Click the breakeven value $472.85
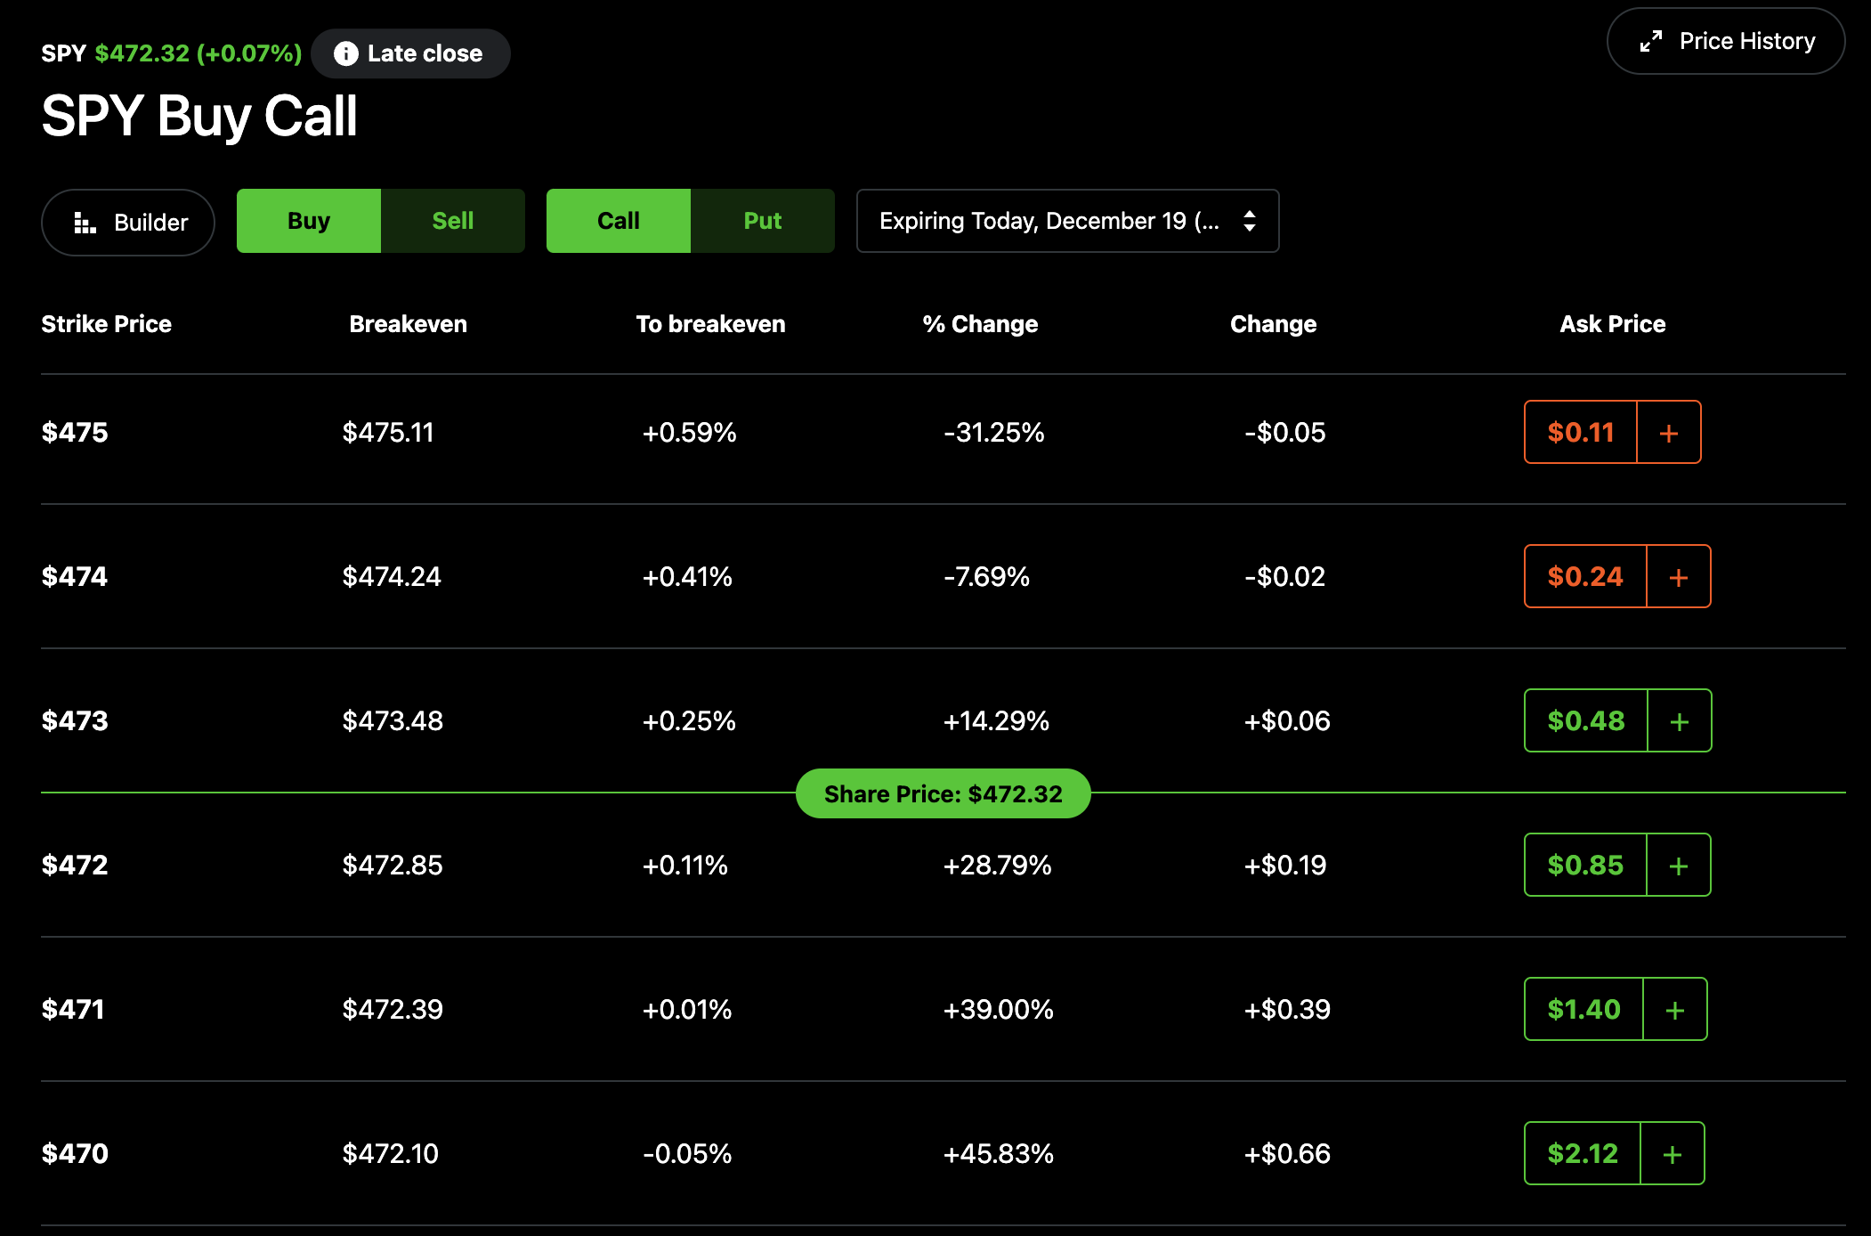1871x1236 pixels. 393,866
